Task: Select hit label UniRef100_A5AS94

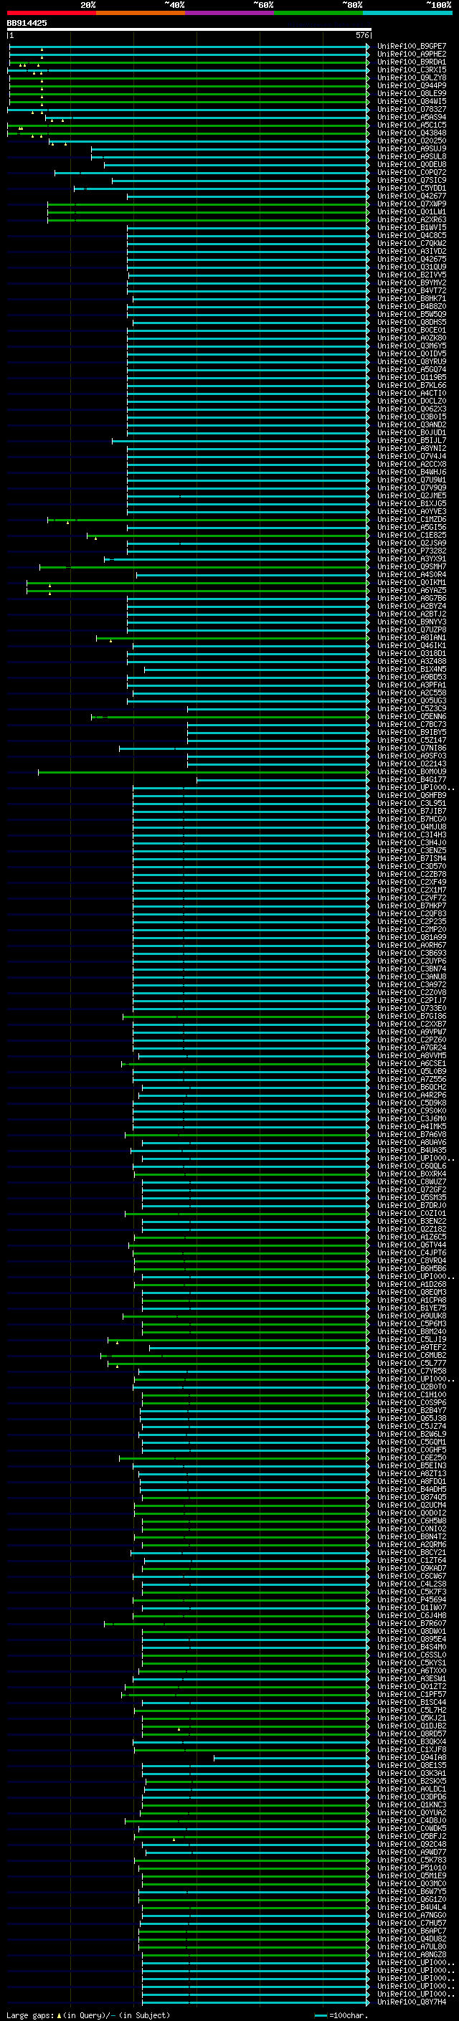Action: click(x=412, y=117)
